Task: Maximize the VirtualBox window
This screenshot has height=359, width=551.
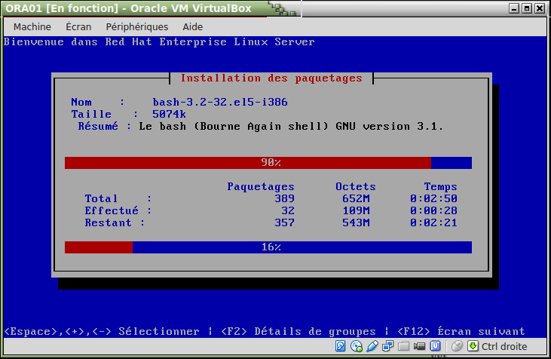Action: (527, 8)
